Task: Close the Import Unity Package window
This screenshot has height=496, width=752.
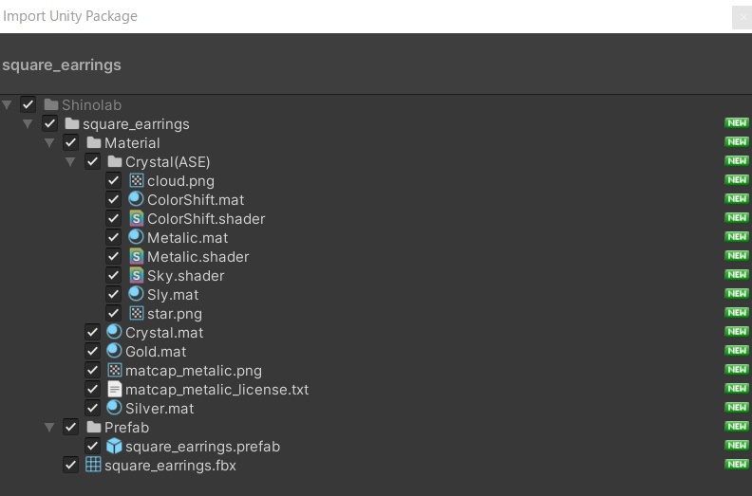Action: [741, 16]
